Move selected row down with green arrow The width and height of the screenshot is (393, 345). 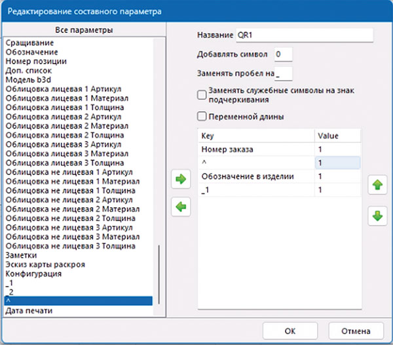tap(377, 216)
